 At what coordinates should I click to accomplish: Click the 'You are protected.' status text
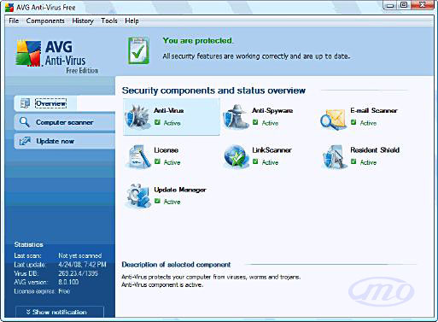(x=198, y=41)
